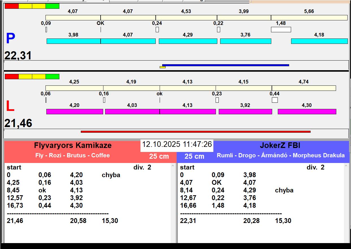
Task: Click the cyan 4,18 run bar
Action: tap(319, 41)
